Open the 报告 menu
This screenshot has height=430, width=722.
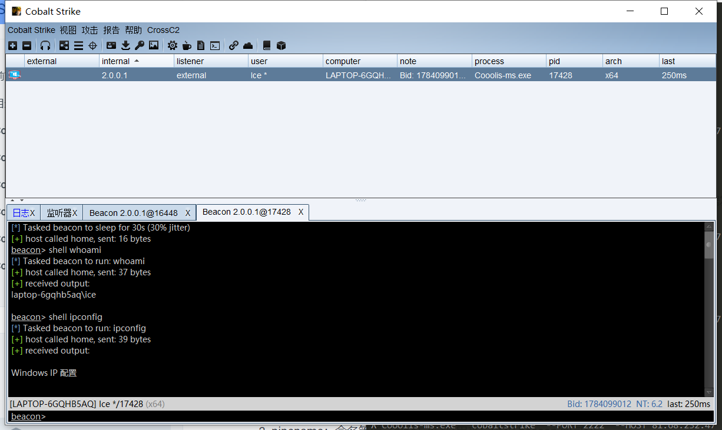click(111, 30)
